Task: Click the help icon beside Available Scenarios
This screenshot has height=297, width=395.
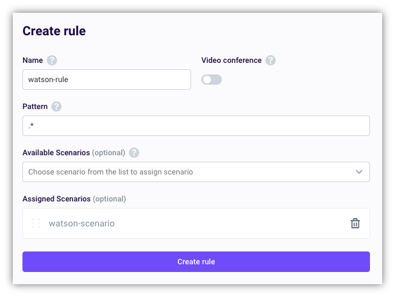Action: pyautogui.click(x=134, y=153)
